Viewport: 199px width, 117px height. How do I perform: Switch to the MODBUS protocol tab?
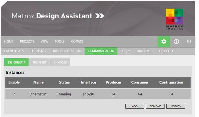click(60, 62)
